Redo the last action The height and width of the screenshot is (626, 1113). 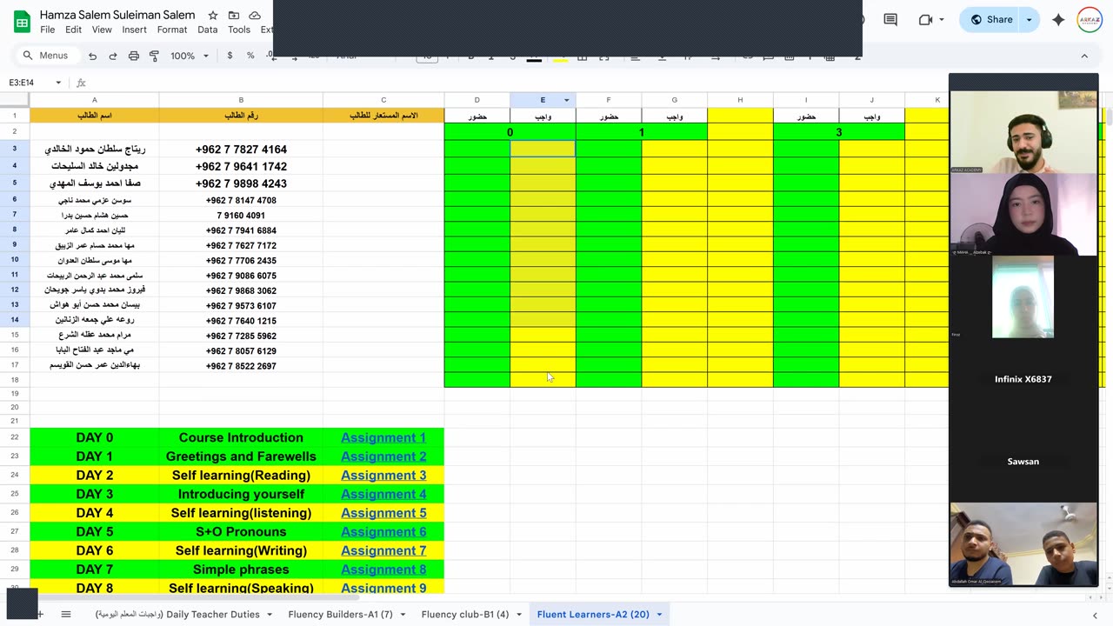pos(113,56)
